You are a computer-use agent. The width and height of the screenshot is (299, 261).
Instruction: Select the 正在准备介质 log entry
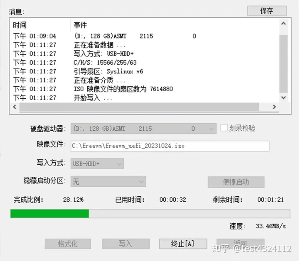click(x=145, y=80)
